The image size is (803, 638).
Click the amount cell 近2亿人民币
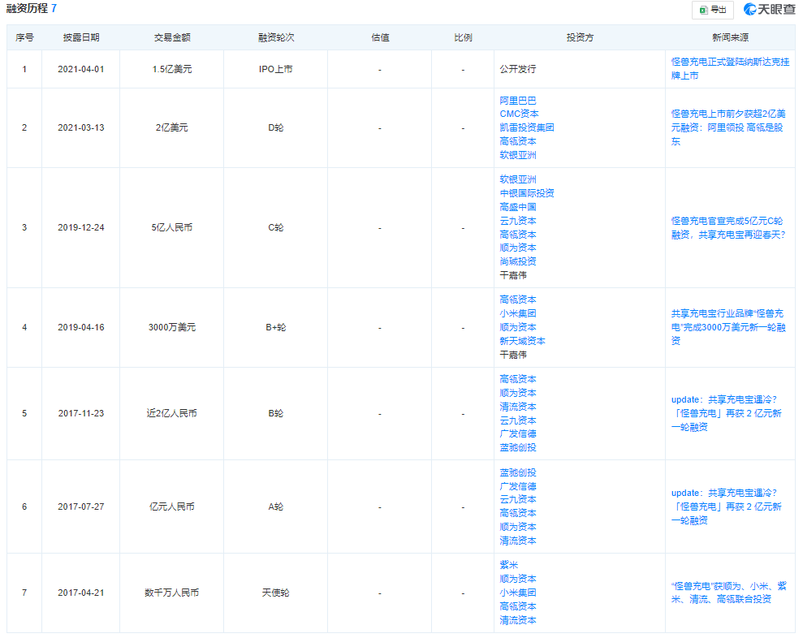(x=172, y=413)
